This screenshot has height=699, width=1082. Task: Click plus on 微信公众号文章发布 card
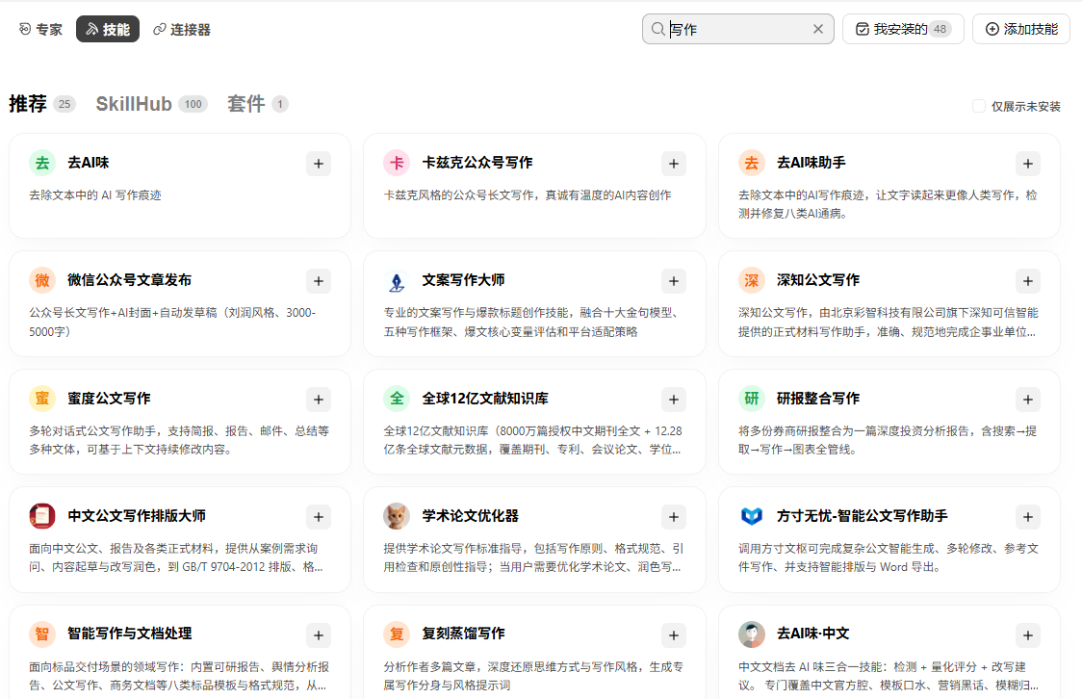click(x=318, y=281)
